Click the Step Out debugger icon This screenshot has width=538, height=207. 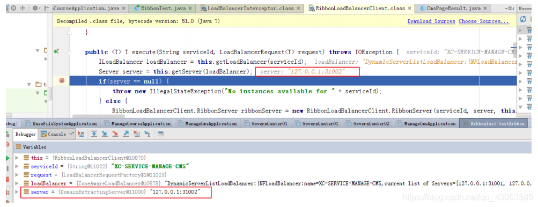tap(126, 134)
